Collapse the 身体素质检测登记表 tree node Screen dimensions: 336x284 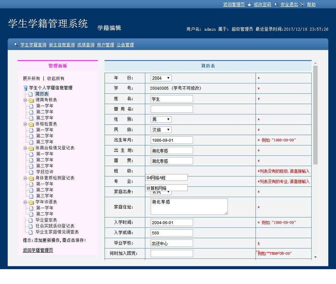[x=25, y=178]
